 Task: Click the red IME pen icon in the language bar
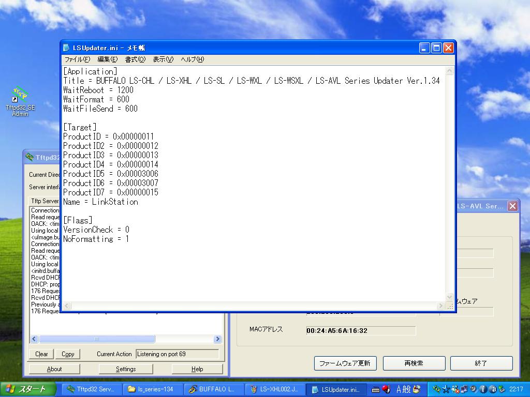(386, 389)
